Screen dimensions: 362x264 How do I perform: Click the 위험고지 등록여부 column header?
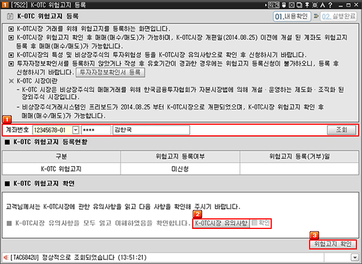(x=180, y=157)
